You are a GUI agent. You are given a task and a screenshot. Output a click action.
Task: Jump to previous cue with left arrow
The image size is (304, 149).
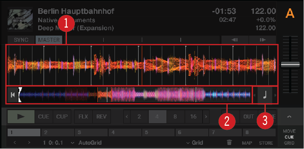(15, 143)
